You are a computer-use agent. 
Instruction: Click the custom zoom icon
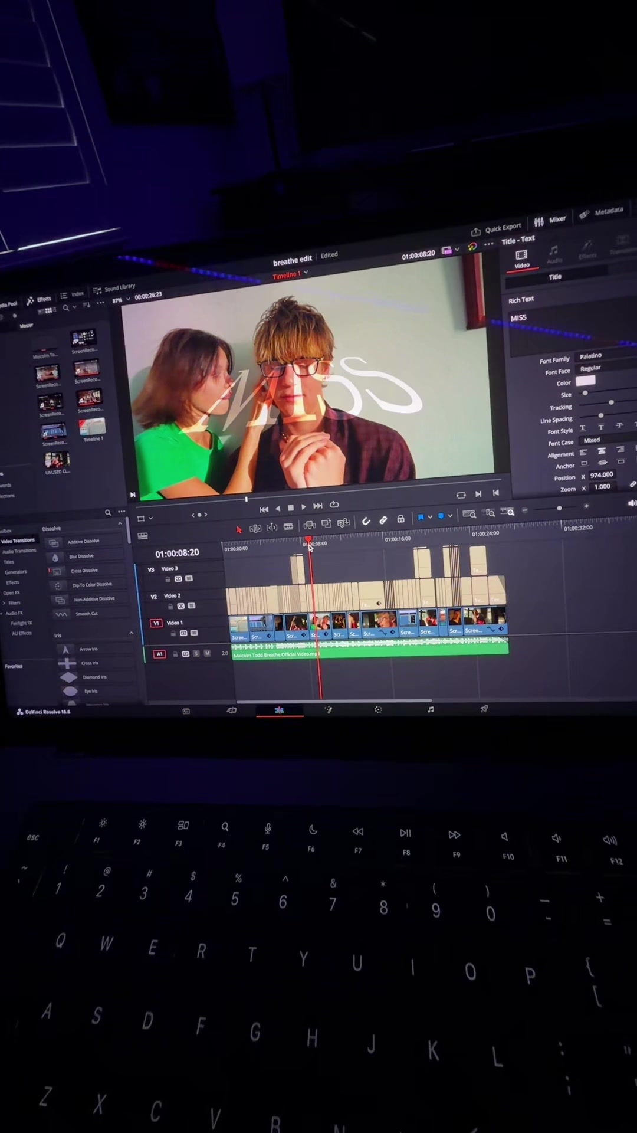508,512
